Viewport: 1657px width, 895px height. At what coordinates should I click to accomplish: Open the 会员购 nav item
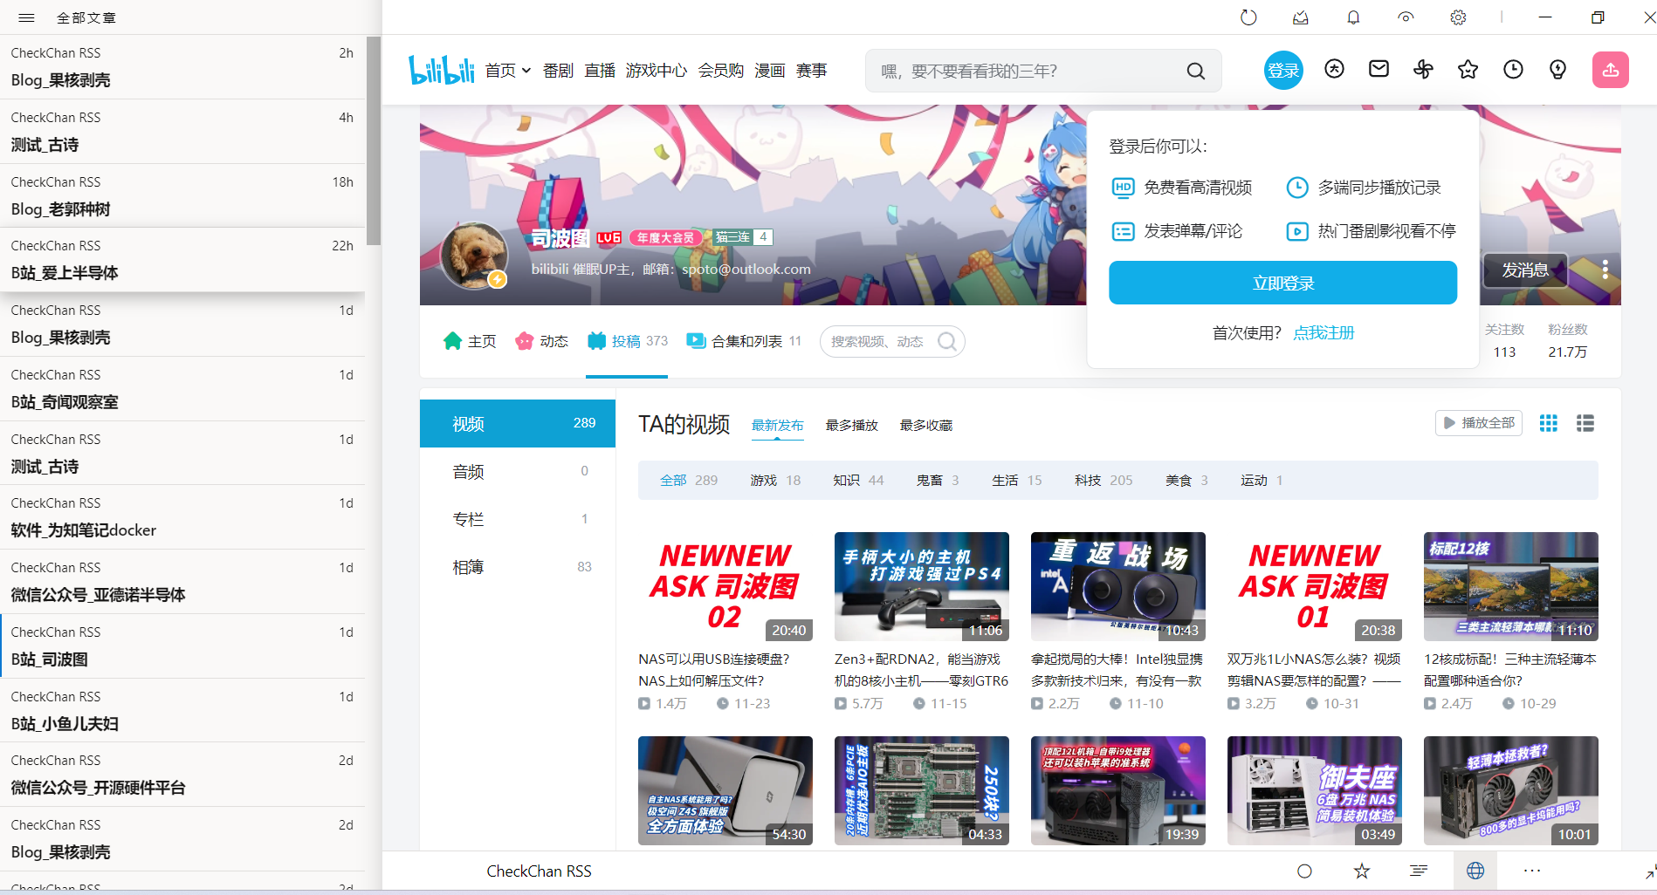coord(721,71)
